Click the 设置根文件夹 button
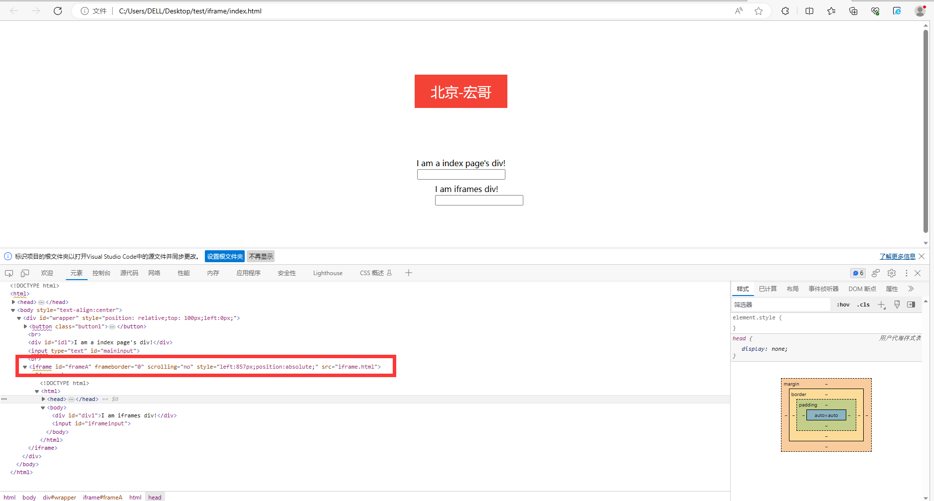The image size is (934, 501). click(x=225, y=256)
